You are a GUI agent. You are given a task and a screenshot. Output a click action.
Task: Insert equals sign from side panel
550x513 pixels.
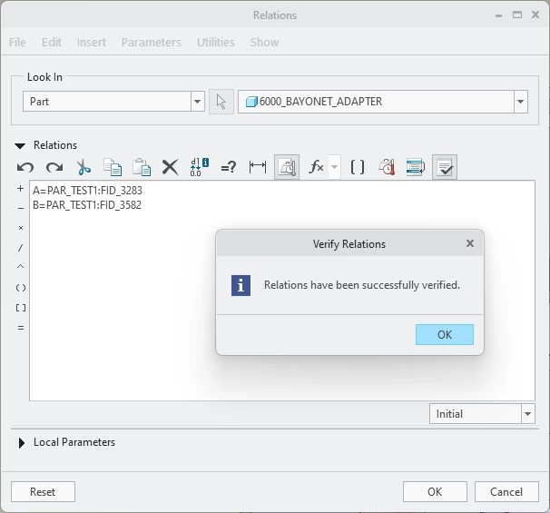[21, 328]
